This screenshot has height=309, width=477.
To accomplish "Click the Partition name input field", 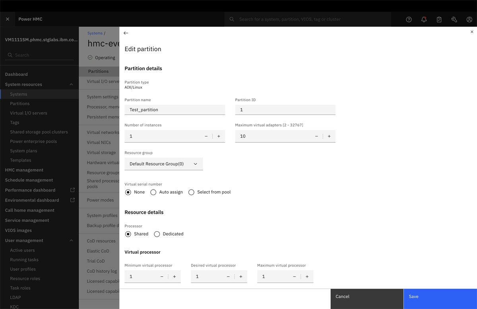I will coord(175,110).
